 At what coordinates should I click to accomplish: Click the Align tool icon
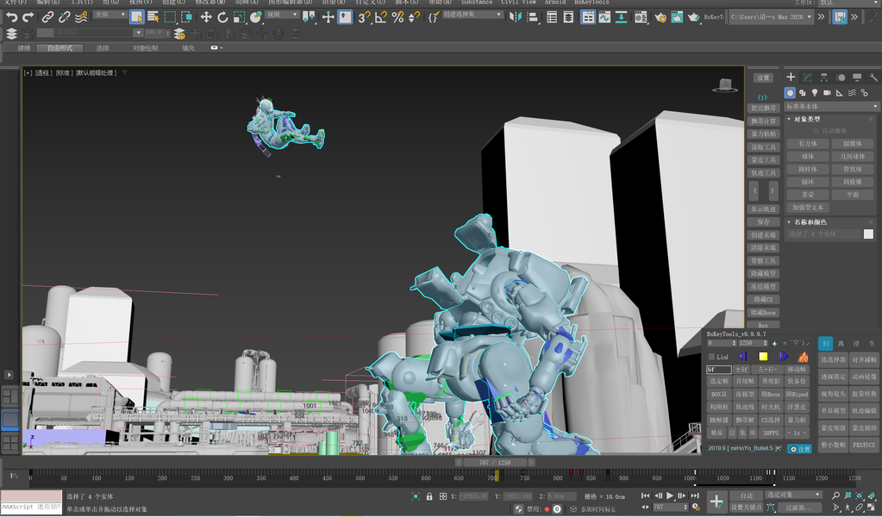532,17
